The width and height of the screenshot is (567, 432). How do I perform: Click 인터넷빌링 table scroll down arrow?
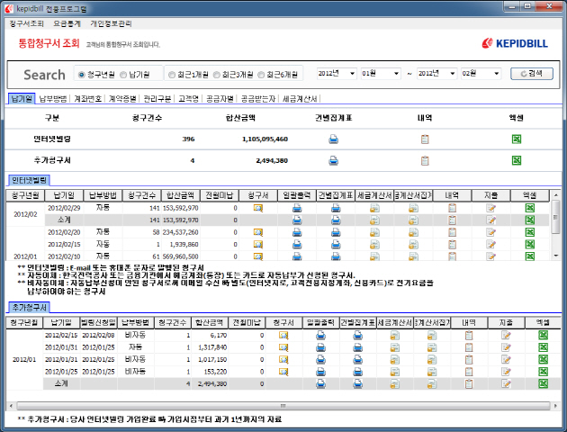556,256
